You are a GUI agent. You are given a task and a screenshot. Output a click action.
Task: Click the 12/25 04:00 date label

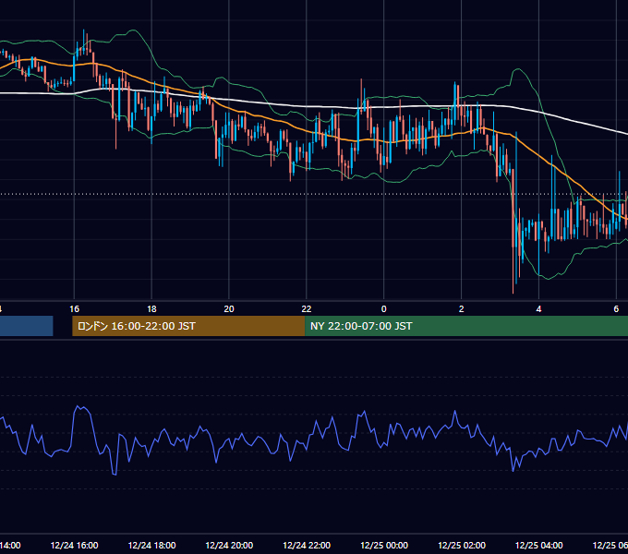[538, 545]
